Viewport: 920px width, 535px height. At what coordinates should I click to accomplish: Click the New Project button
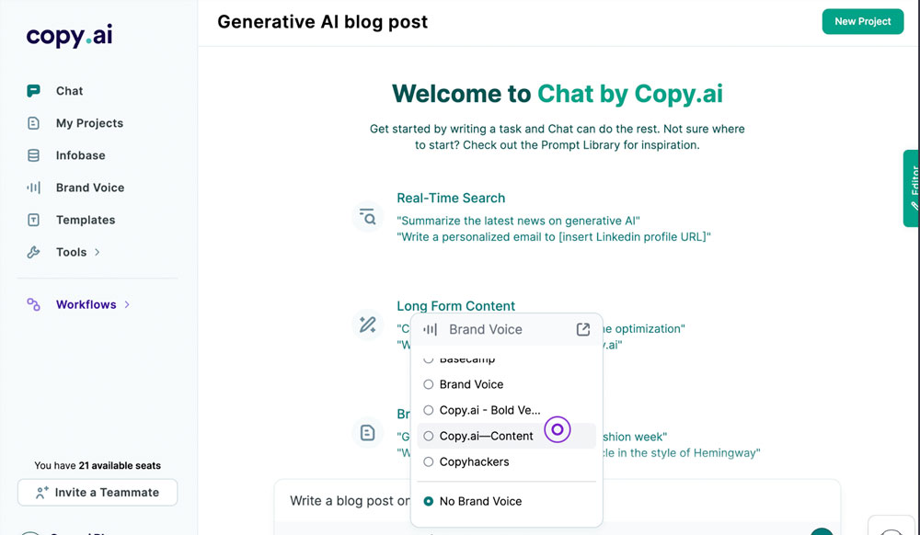point(863,22)
